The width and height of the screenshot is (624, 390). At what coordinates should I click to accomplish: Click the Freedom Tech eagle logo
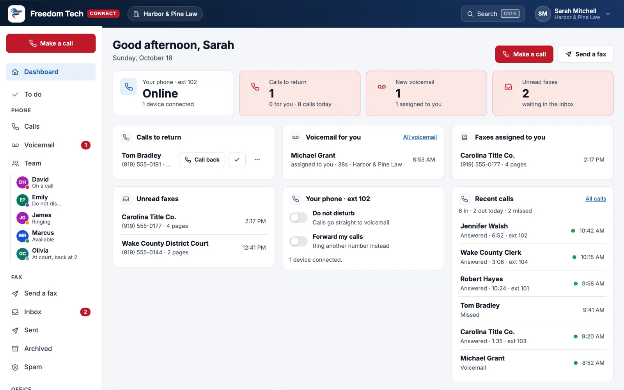16,14
